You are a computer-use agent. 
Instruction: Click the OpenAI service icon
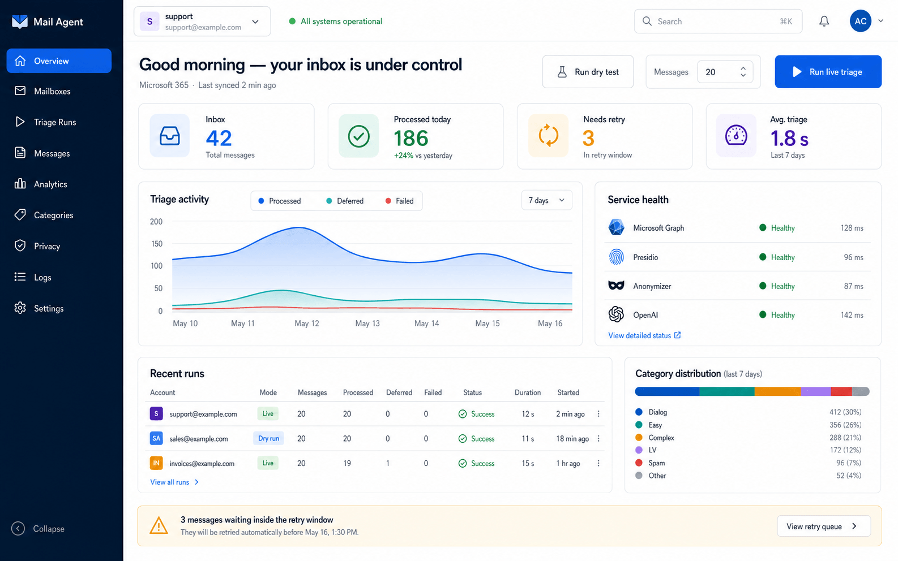pos(616,314)
